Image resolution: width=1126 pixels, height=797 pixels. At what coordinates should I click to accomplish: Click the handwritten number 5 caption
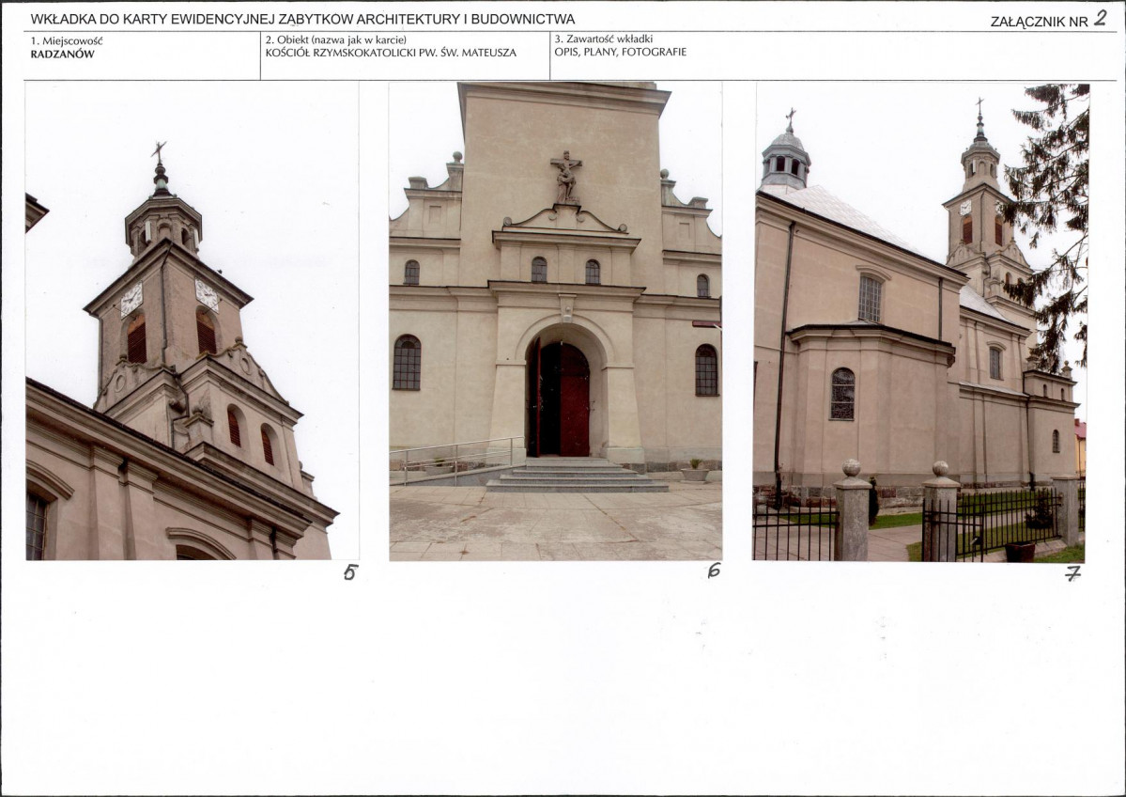pyautogui.click(x=350, y=571)
